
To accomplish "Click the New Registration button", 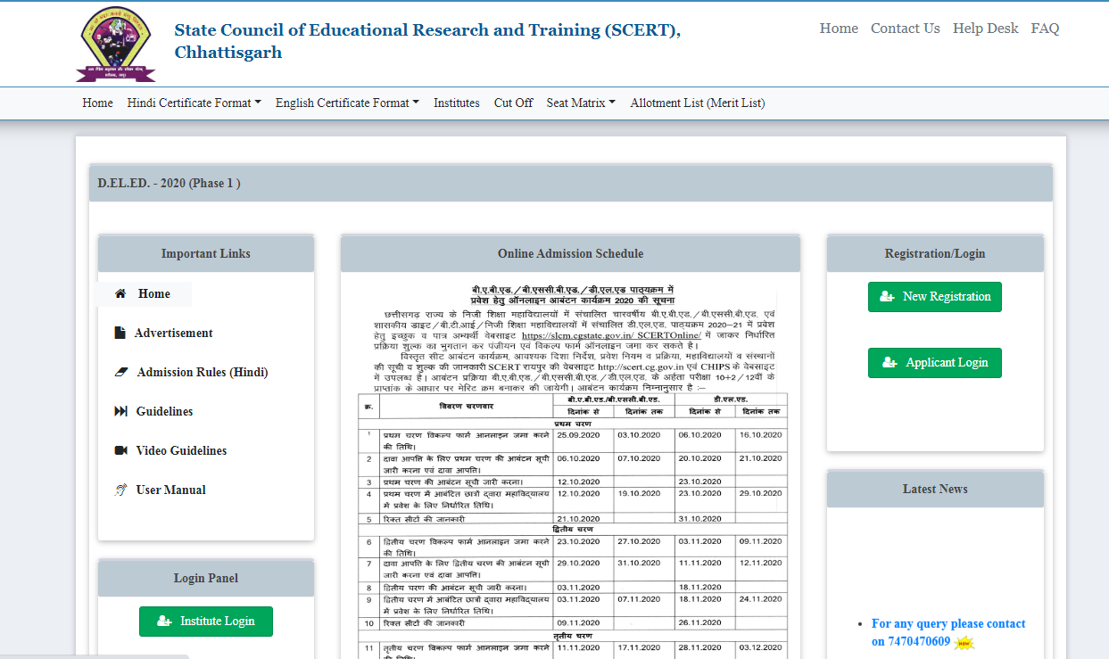I will click(x=935, y=297).
